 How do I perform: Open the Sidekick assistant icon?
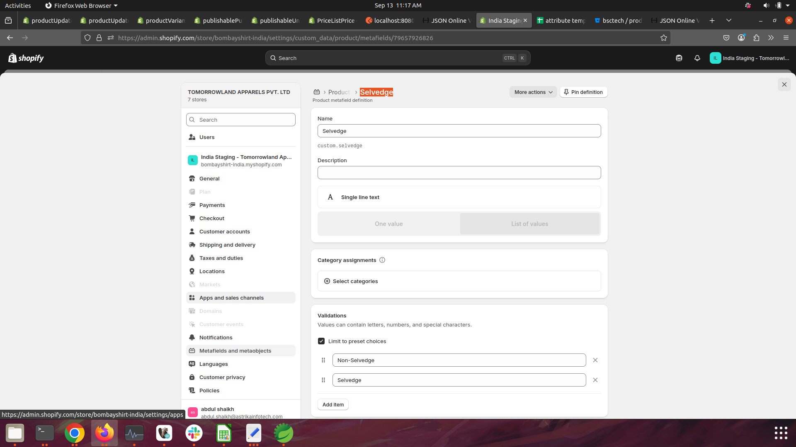679,58
